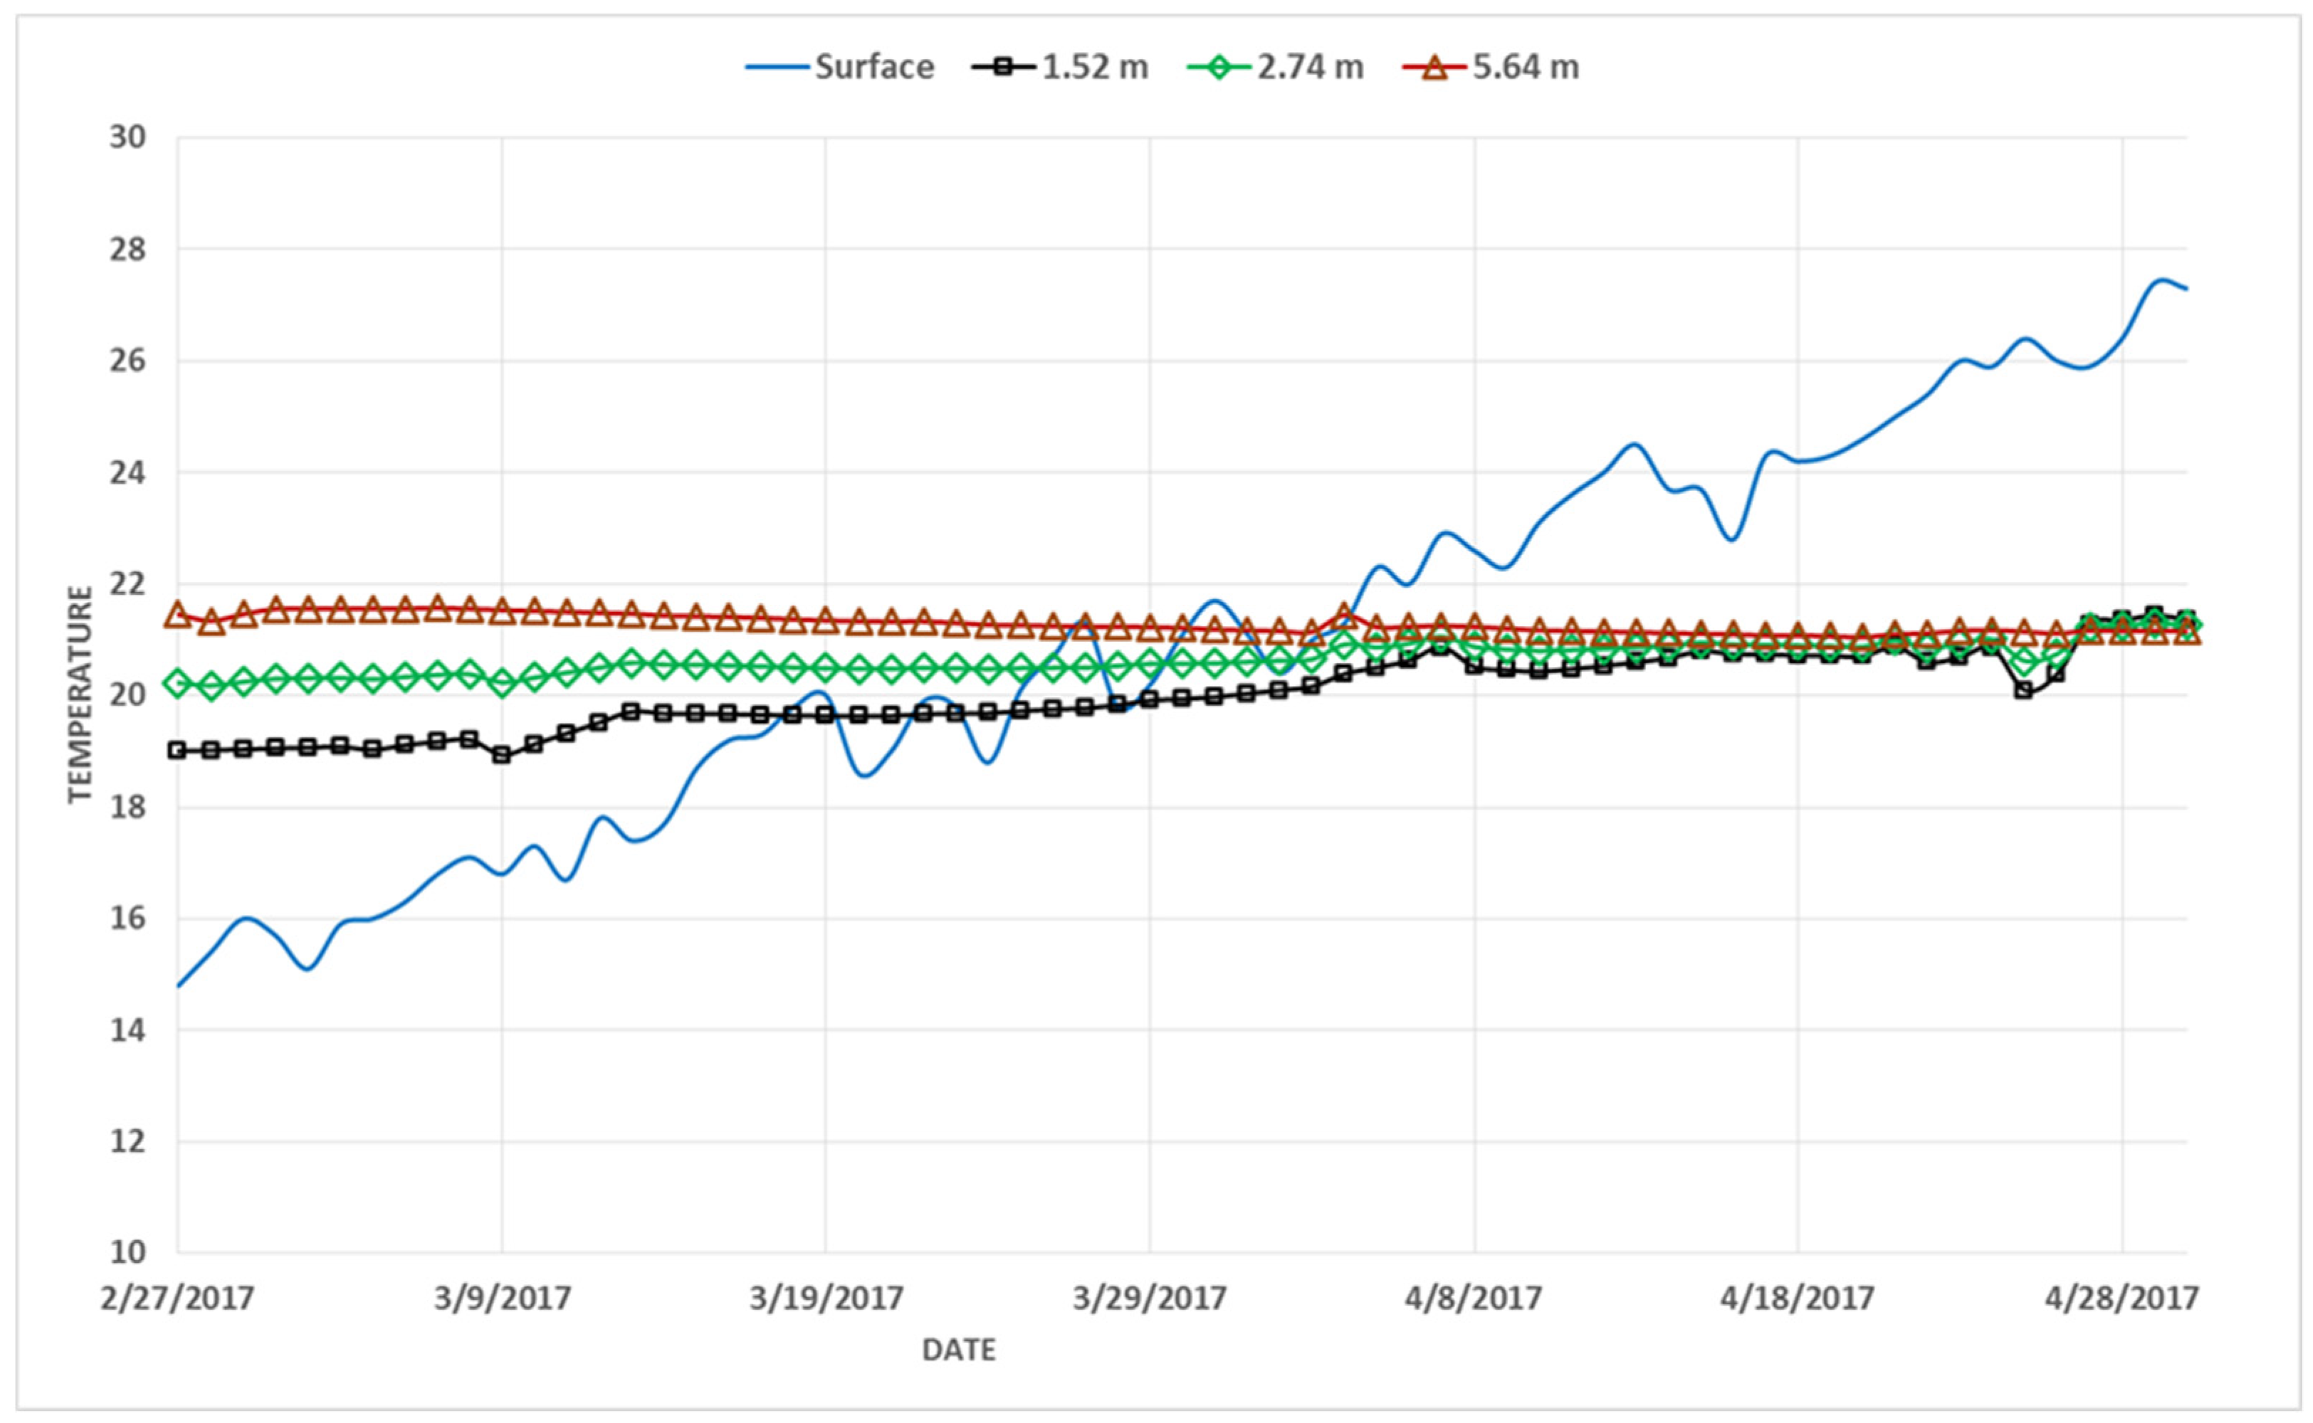This screenshot has height=1423, width=2313.
Task: Click the 30 value on temperature axis
Action: (128, 137)
